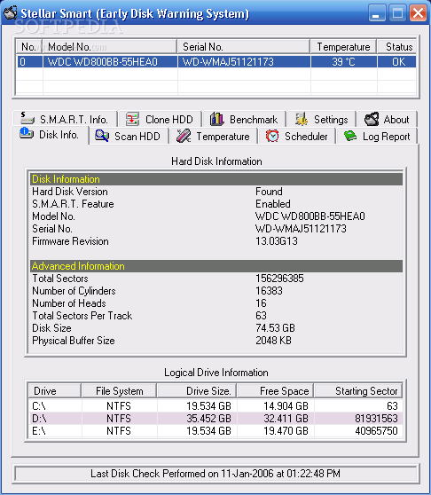431x495 pixels.
Task: Click the About tab icon
Action: [x=372, y=119]
